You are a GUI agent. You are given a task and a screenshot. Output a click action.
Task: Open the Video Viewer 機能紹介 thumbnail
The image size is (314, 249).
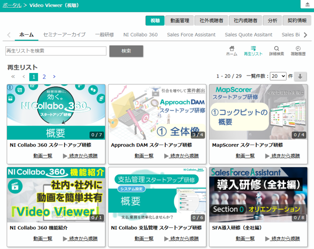pyautogui.click(x=56, y=195)
